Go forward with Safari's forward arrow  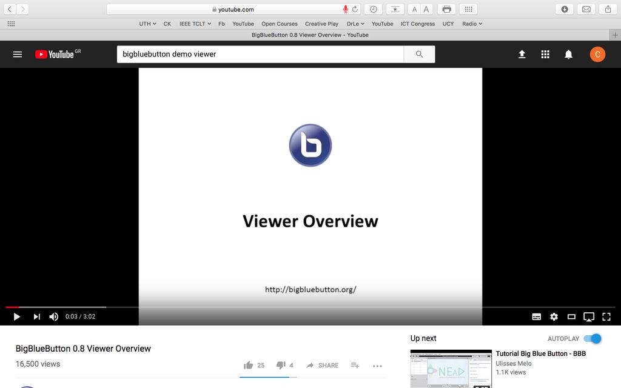(x=22, y=9)
